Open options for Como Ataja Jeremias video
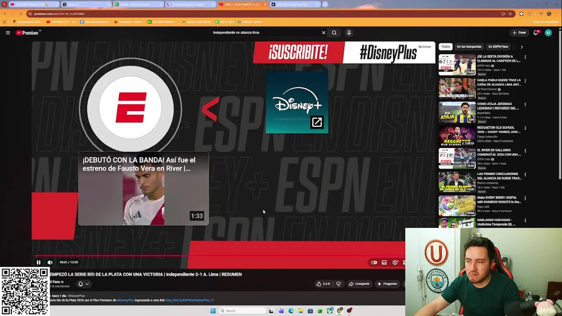 (x=525, y=104)
